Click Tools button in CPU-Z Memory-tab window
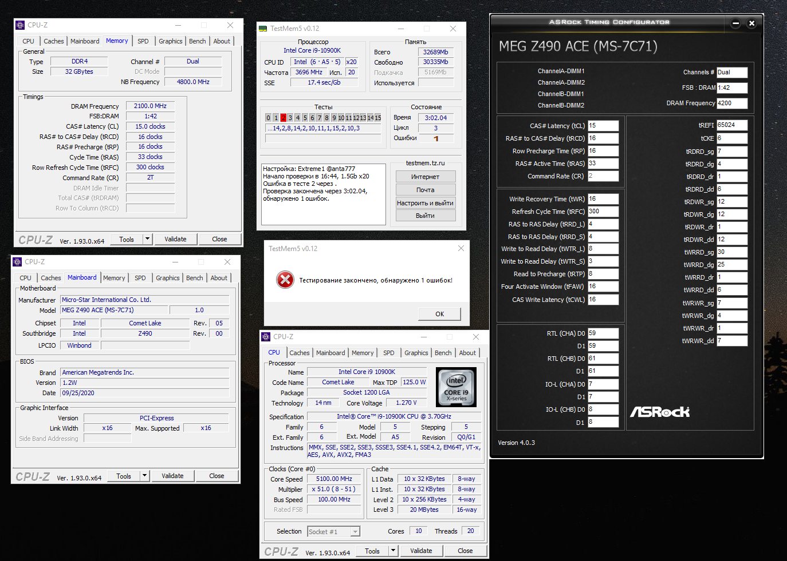The width and height of the screenshot is (787, 561). (x=127, y=239)
